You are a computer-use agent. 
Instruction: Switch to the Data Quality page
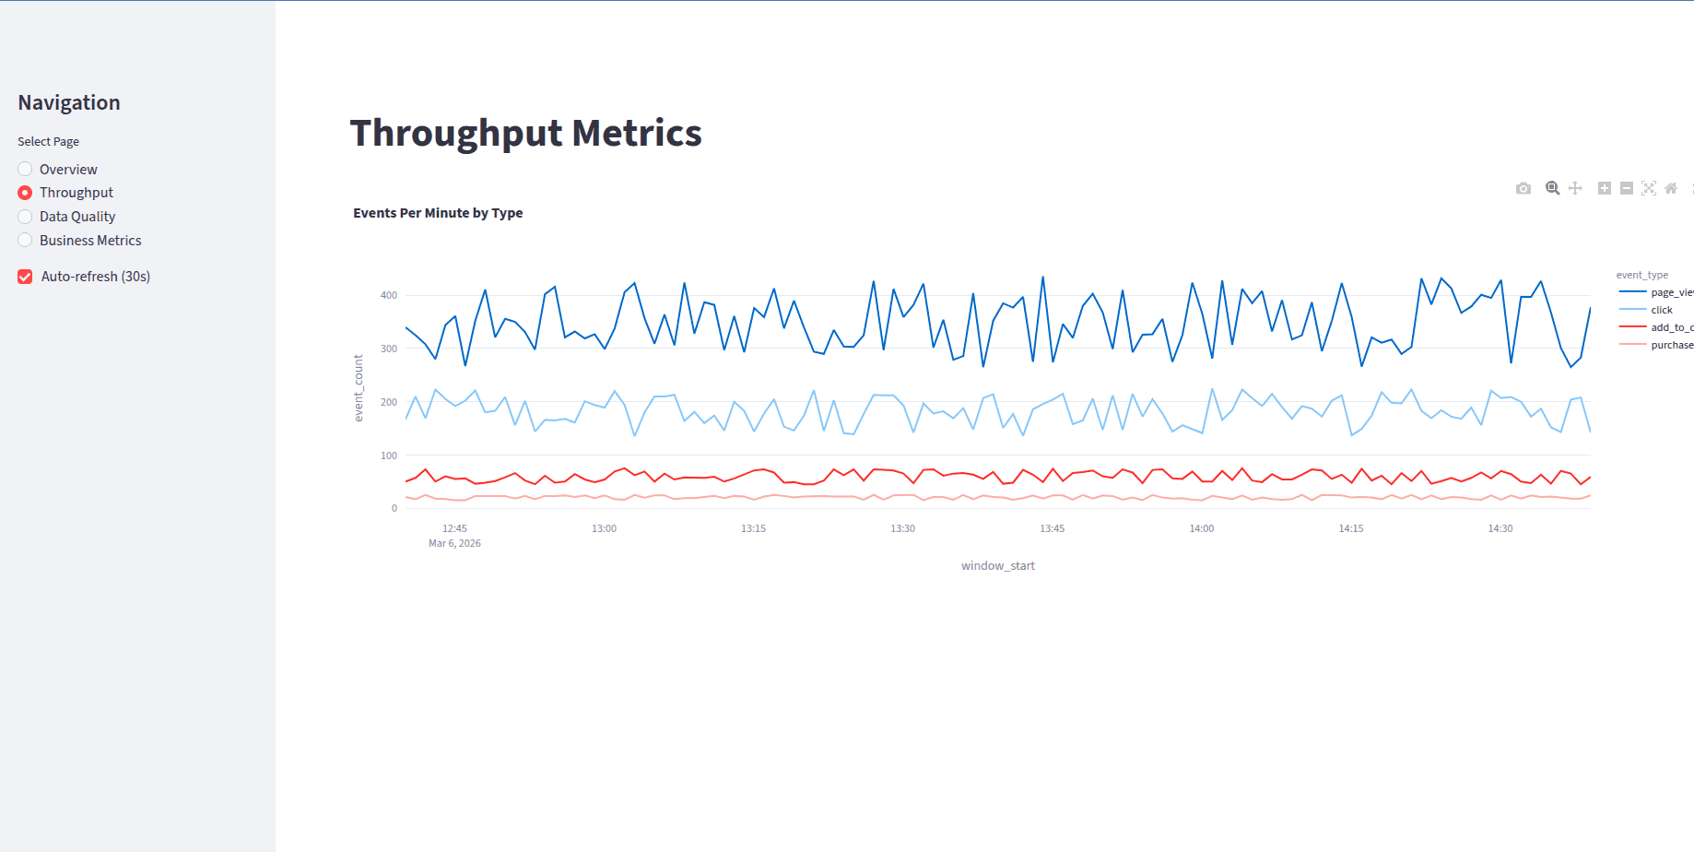[x=24, y=216]
